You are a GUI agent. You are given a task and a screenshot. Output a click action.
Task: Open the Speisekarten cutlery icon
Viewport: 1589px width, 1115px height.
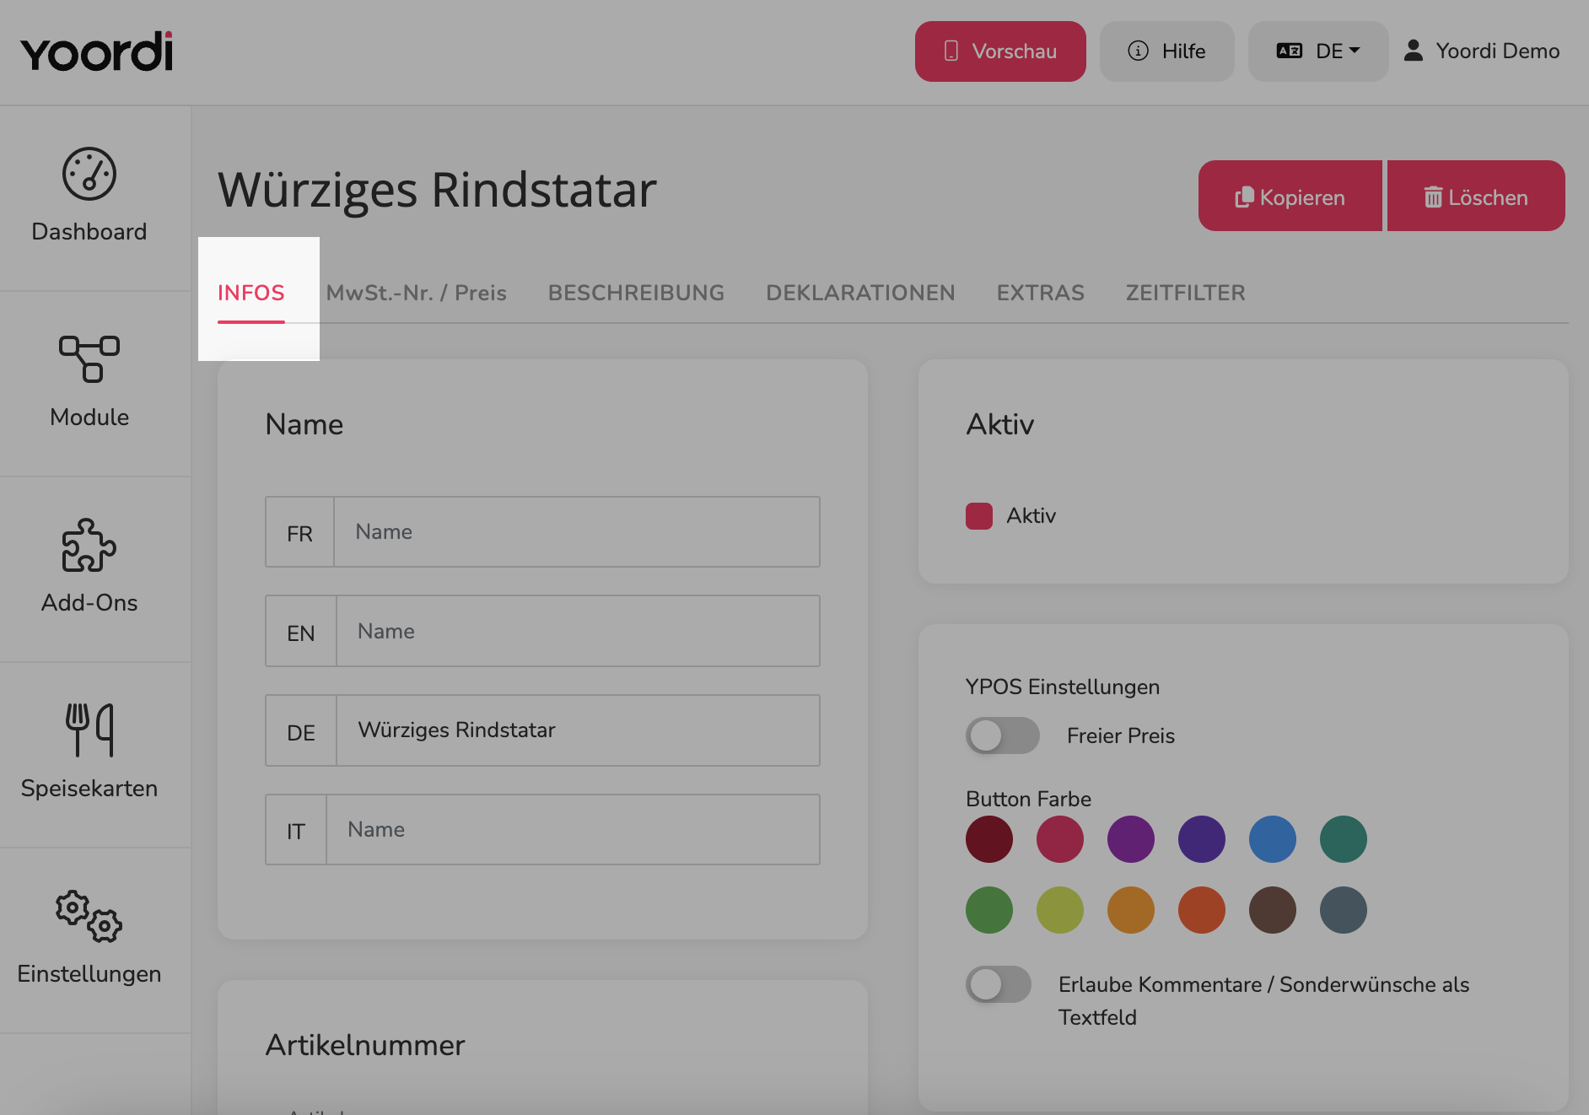[89, 730]
